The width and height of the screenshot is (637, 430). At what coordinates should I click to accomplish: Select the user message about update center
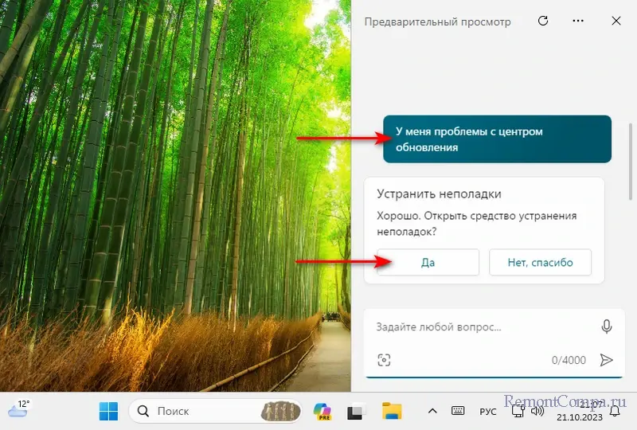click(x=497, y=139)
